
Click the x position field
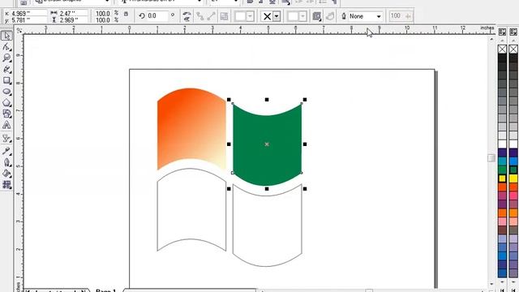coord(29,14)
